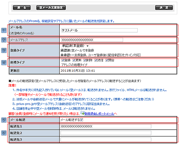This screenshot has width=180, height=145.
Task: Toggle the 問合 checkbox
Action: click(x=107, y=60)
